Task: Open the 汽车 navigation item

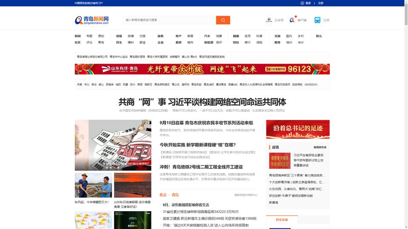Action: click(207, 36)
